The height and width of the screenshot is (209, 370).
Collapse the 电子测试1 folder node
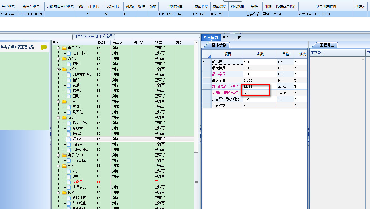pyautogui.click(x=59, y=155)
